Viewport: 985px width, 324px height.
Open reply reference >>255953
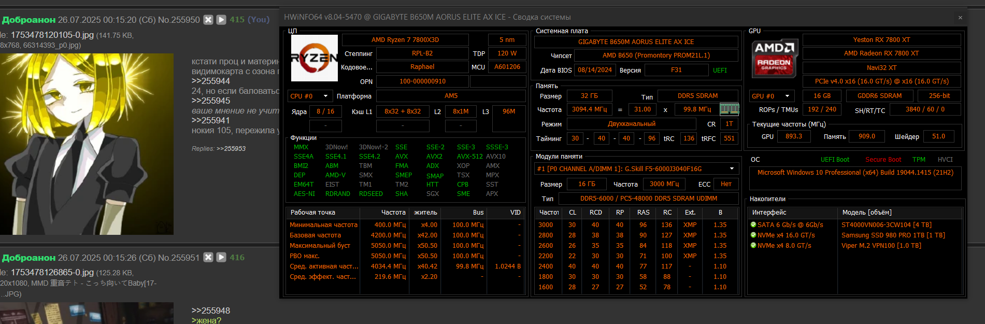pos(231,149)
